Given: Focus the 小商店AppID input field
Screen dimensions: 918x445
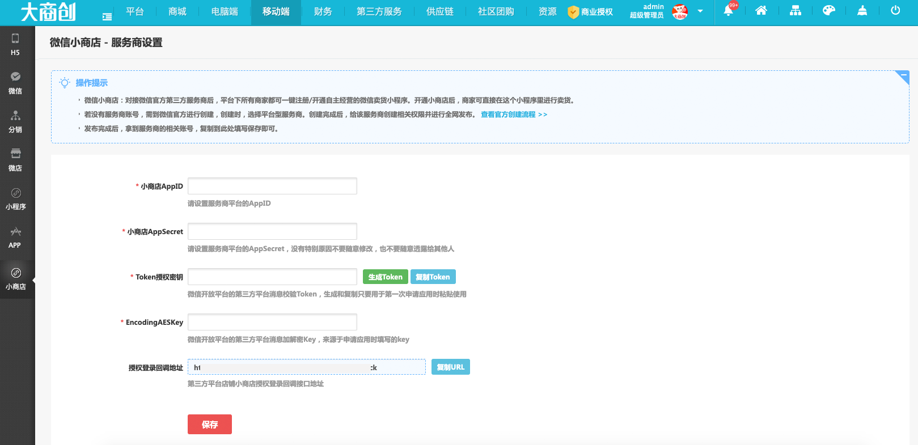Looking at the screenshot, I should (272, 186).
